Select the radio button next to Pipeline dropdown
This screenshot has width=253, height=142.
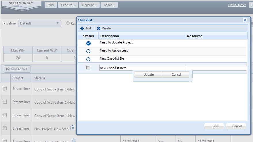click(x=68, y=23)
